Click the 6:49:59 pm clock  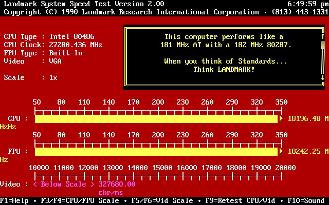point(308,4)
